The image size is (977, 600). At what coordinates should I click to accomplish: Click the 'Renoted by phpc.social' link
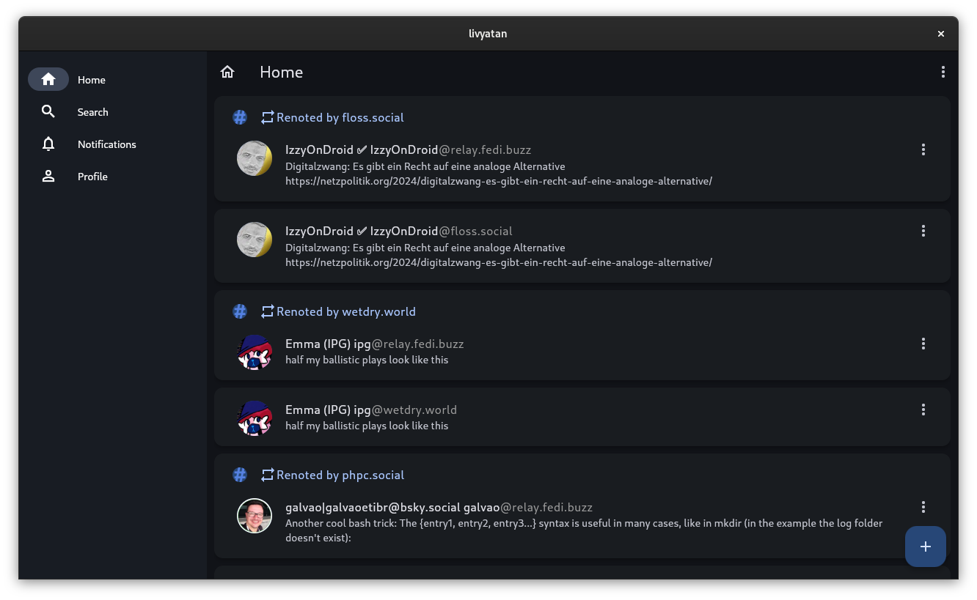pyautogui.click(x=340, y=475)
